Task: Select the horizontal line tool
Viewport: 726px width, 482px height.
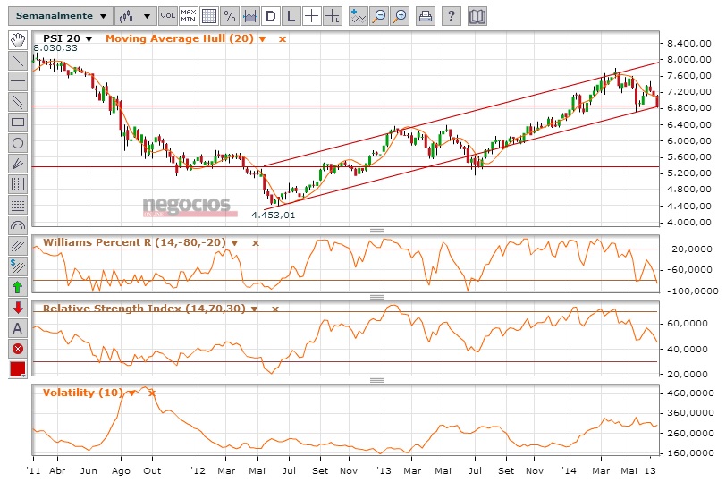Action: click(x=18, y=81)
